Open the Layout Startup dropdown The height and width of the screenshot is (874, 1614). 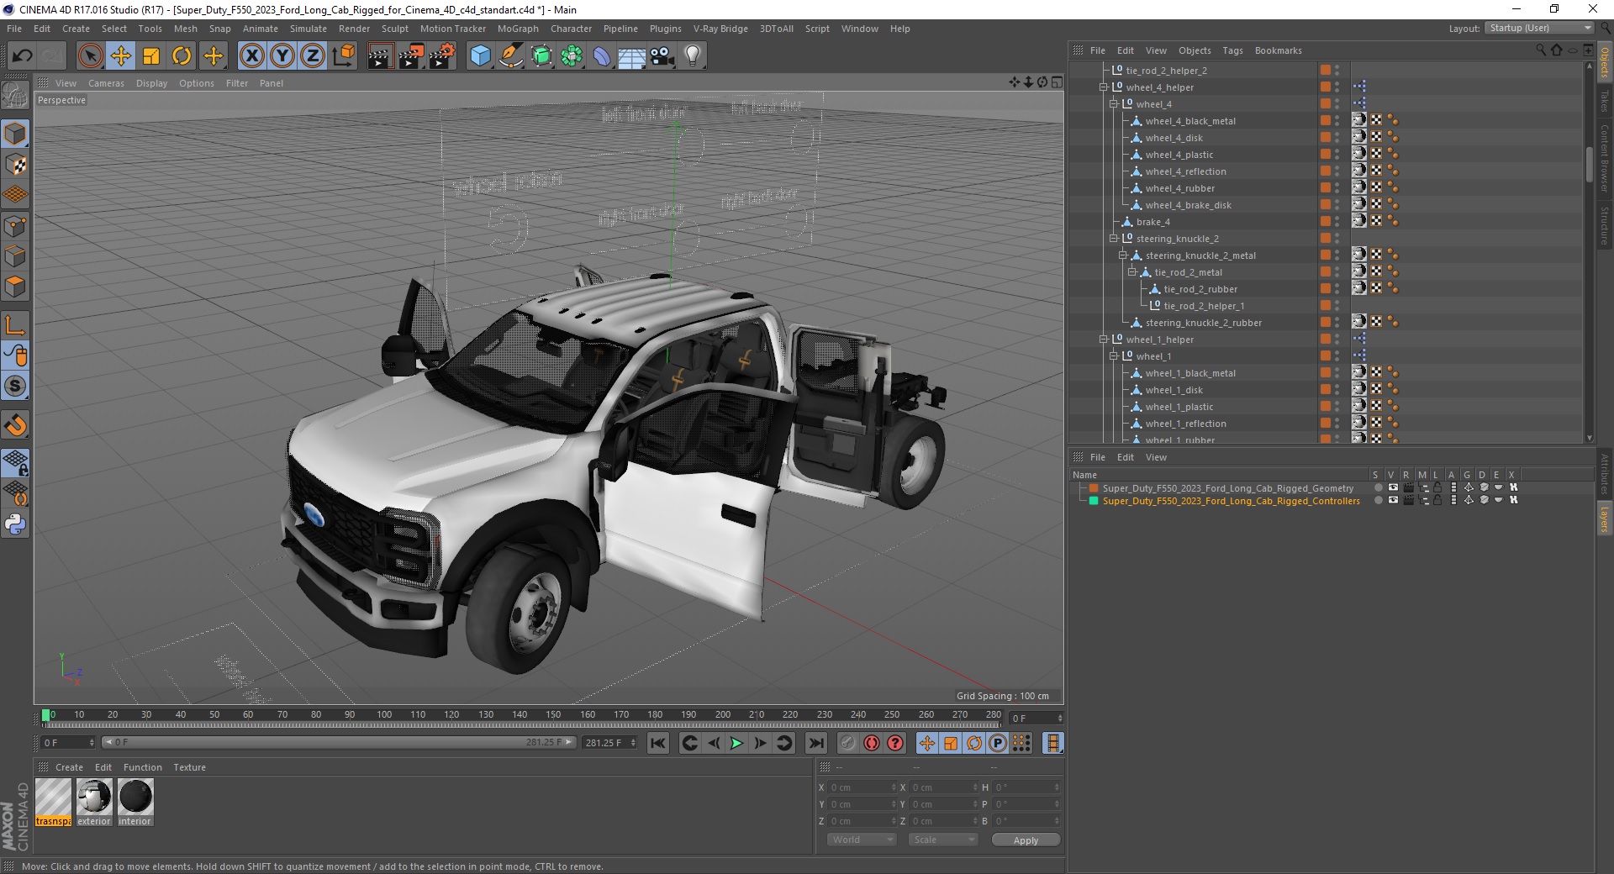click(x=1539, y=29)
